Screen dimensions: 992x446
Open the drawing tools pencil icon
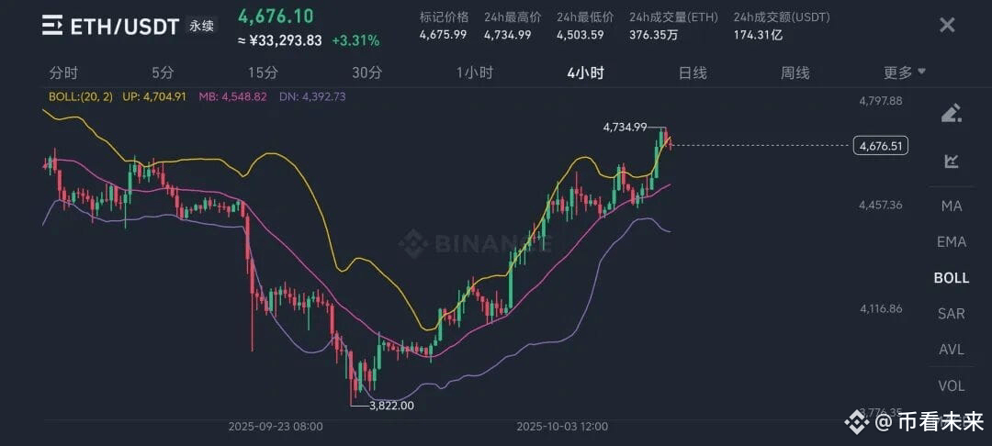pyautogui.click(x=952, y=113)
